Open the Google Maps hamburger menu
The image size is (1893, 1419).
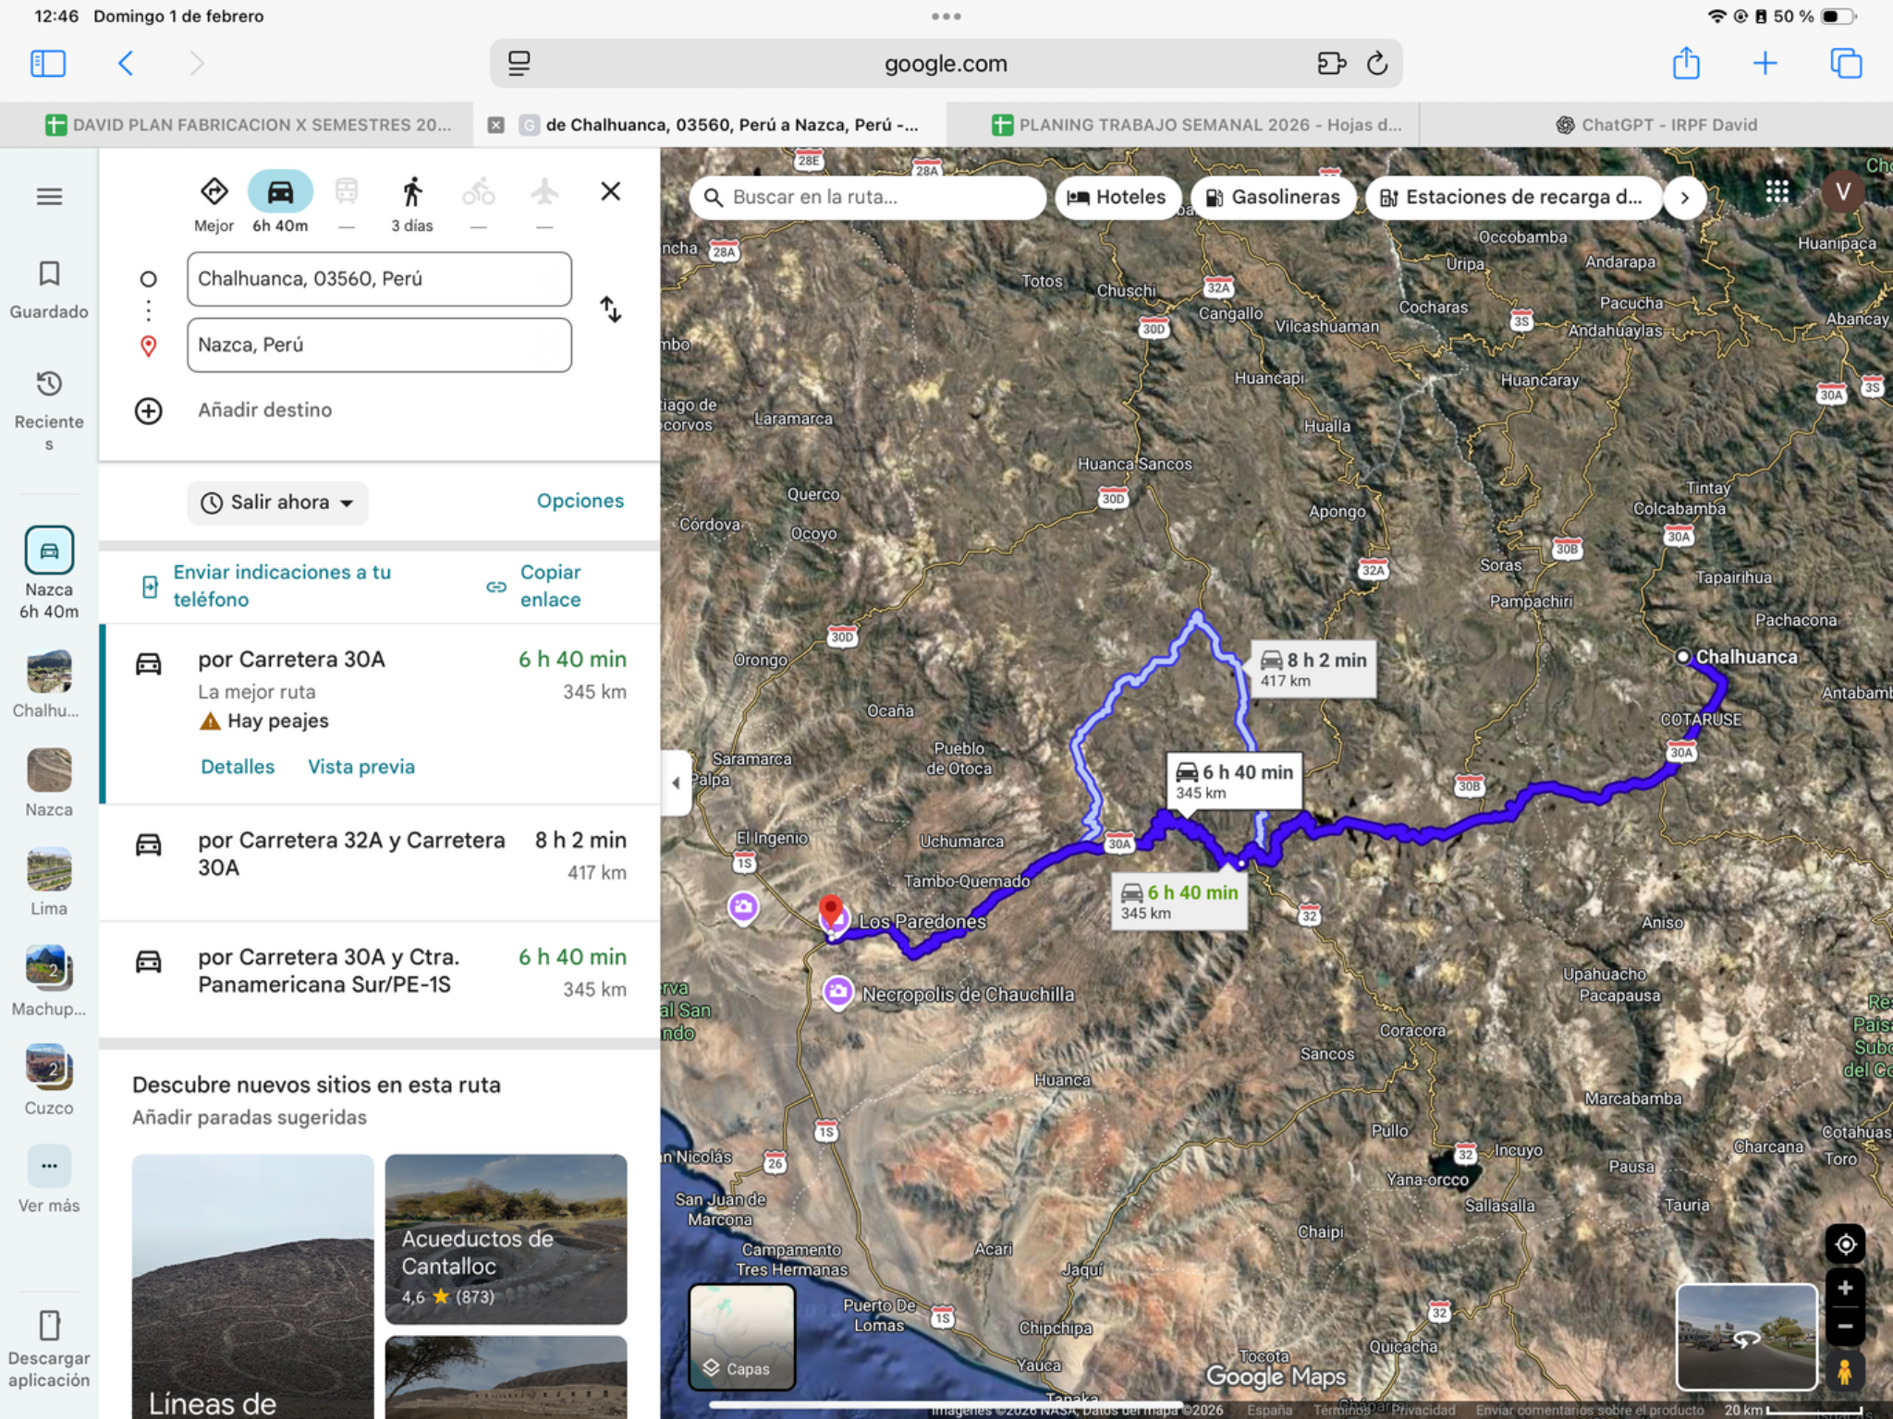[x=49, y=197]
